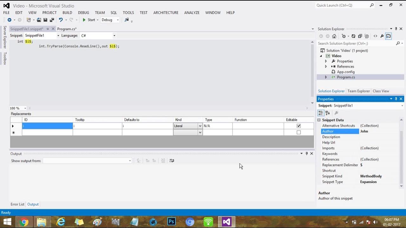Click the New Project toolbar icon
This screenshot has height=228, width=406.
29,20
